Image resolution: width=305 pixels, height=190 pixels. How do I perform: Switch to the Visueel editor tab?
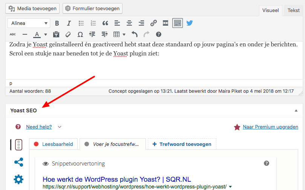click(x=270, y=11)
